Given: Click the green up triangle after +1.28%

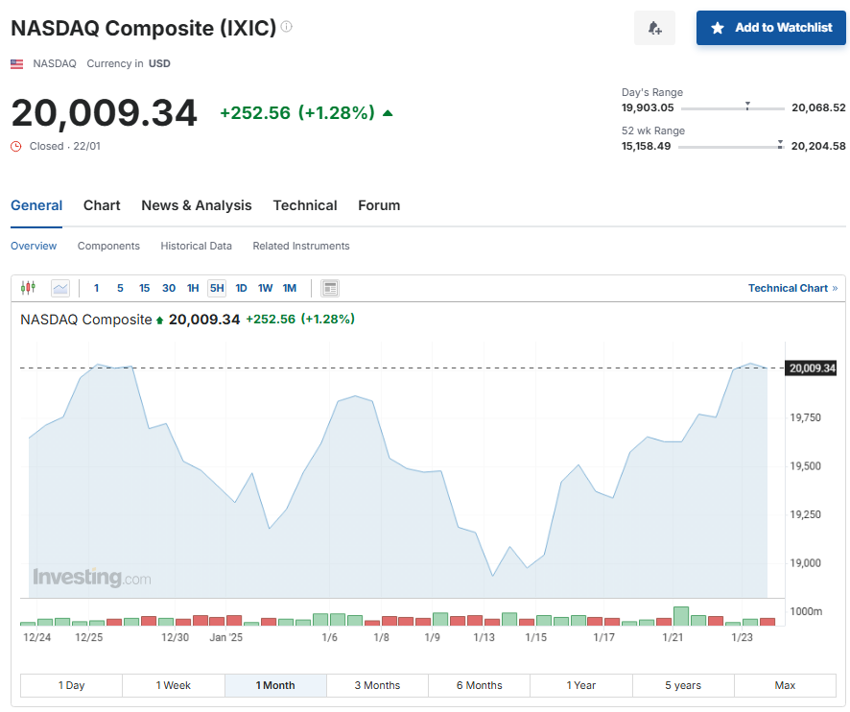Looking at the screenshot, I should [x=388, y=113].
